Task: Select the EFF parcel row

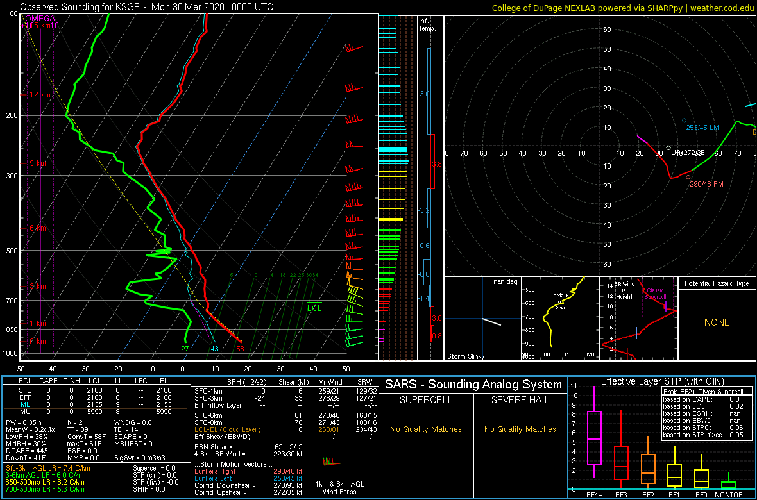Action: [95, 398]
